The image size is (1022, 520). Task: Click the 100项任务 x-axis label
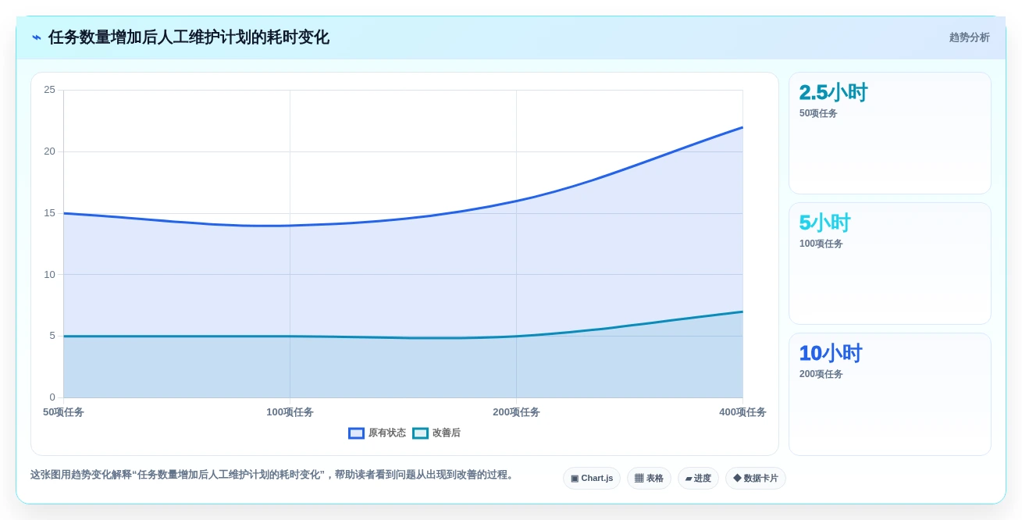(x=290, y=412)
